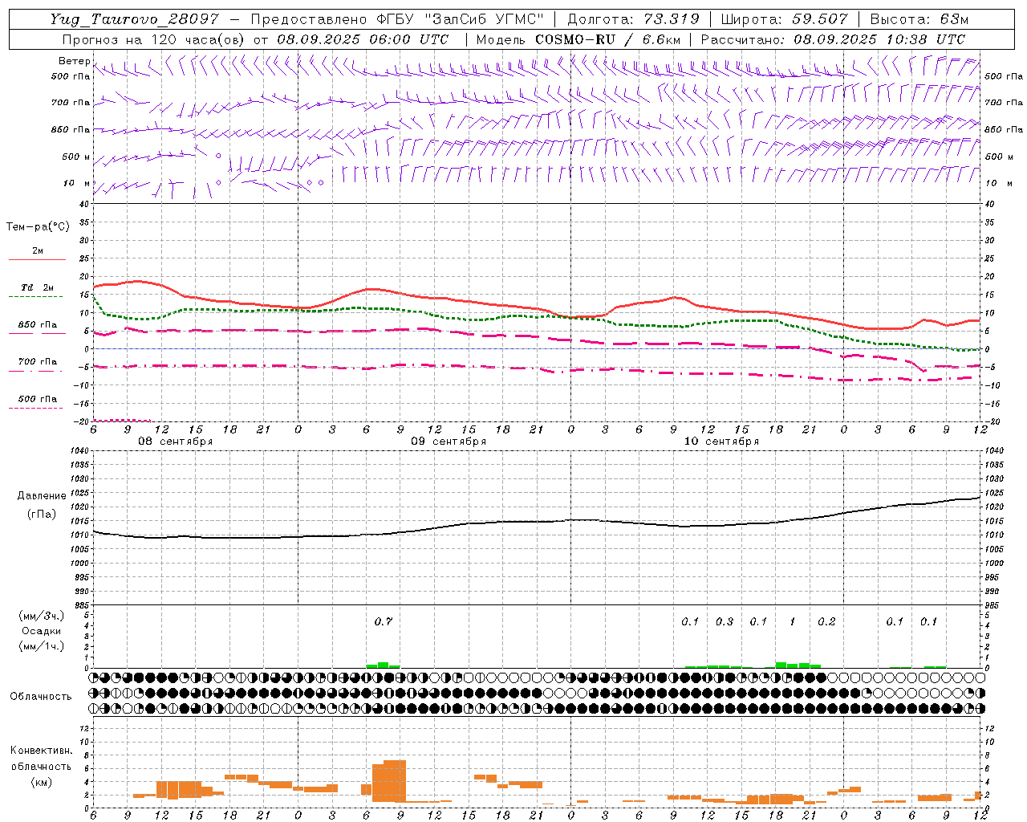The image size is (1027, 822).
Task: Click the station title Yug_Taurovo_28097
Action: pos(134,19)
